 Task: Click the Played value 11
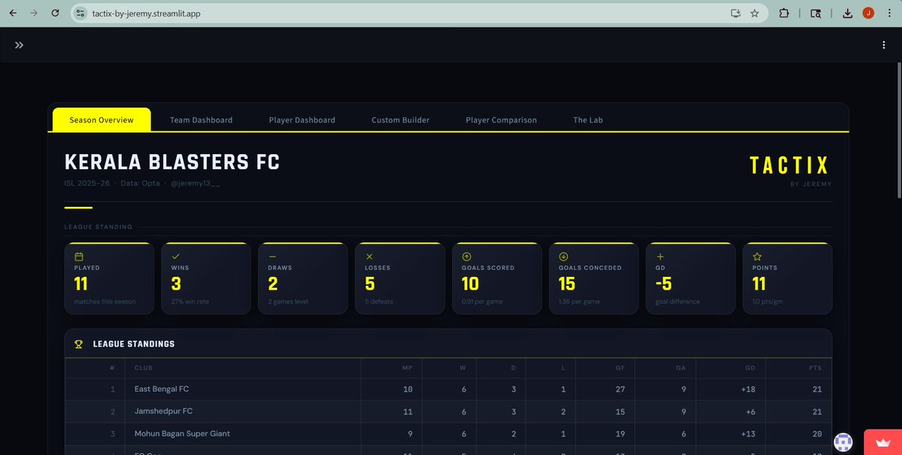click(81, 284)
